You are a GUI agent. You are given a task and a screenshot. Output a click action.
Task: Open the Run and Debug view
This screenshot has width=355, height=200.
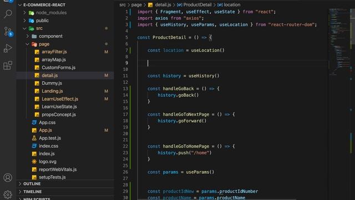8,48
